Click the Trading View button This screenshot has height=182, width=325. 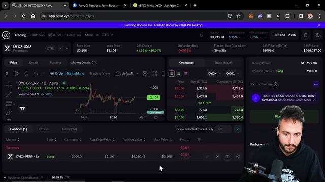pos(100,73)
